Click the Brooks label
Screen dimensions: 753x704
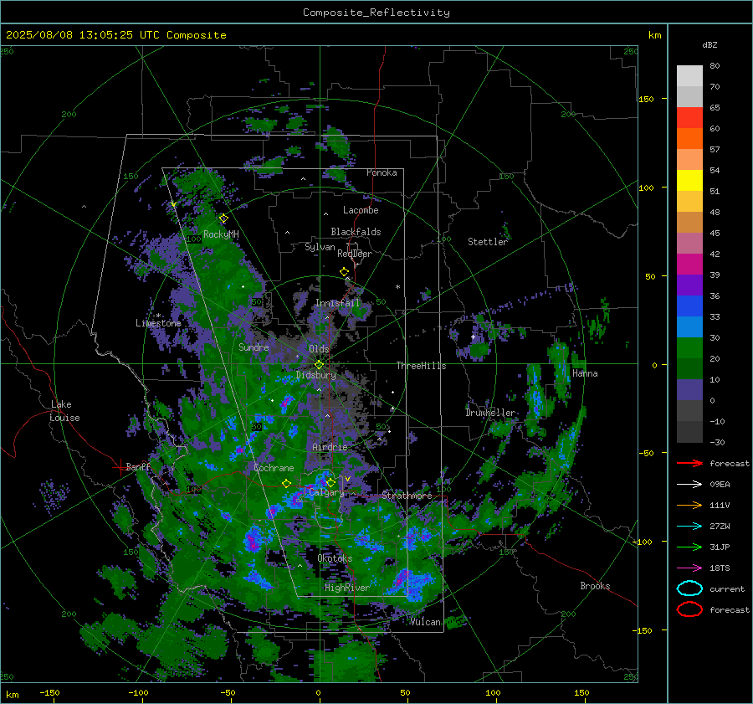point(595,586)
